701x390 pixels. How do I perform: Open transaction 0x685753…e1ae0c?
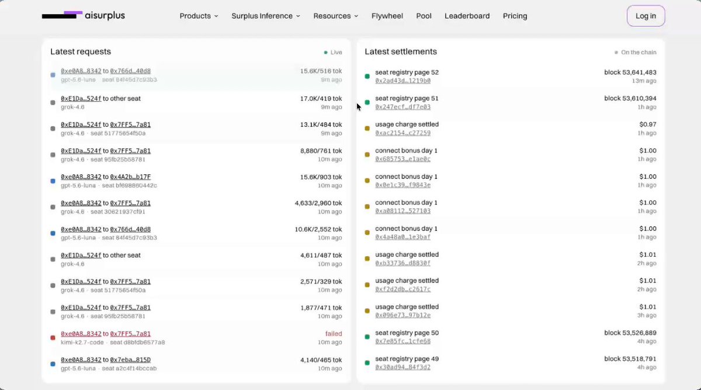click(x=402, y=159)
